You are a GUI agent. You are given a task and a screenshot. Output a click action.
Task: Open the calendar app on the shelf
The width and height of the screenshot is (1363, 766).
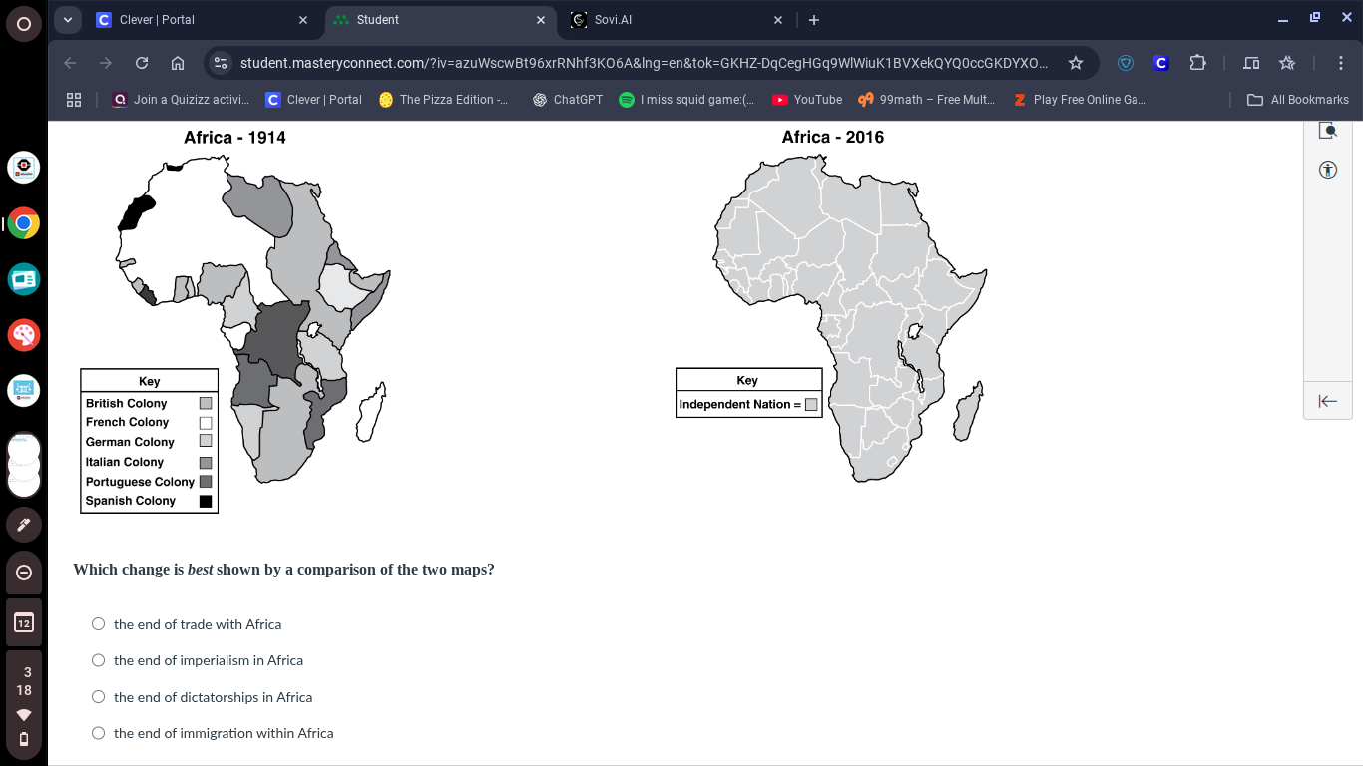coord(24,623)
